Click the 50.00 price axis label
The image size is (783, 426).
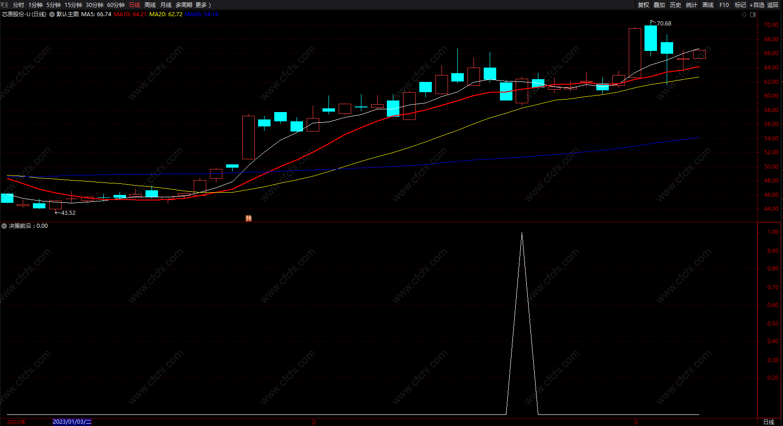tap(771, 167)
